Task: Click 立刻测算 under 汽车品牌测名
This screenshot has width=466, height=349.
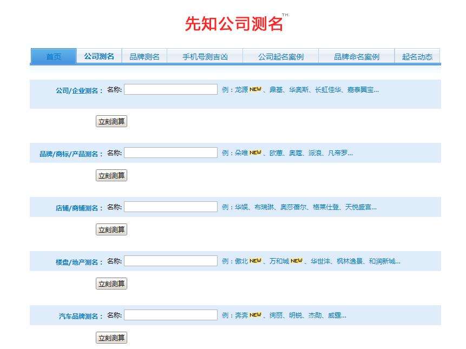Action: [x=111, y=338]
